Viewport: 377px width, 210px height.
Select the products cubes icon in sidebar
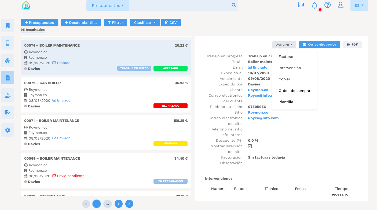pyautogui.click(x=7, y=60)
